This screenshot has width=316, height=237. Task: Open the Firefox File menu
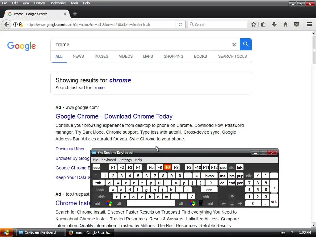tap(5, 3)
